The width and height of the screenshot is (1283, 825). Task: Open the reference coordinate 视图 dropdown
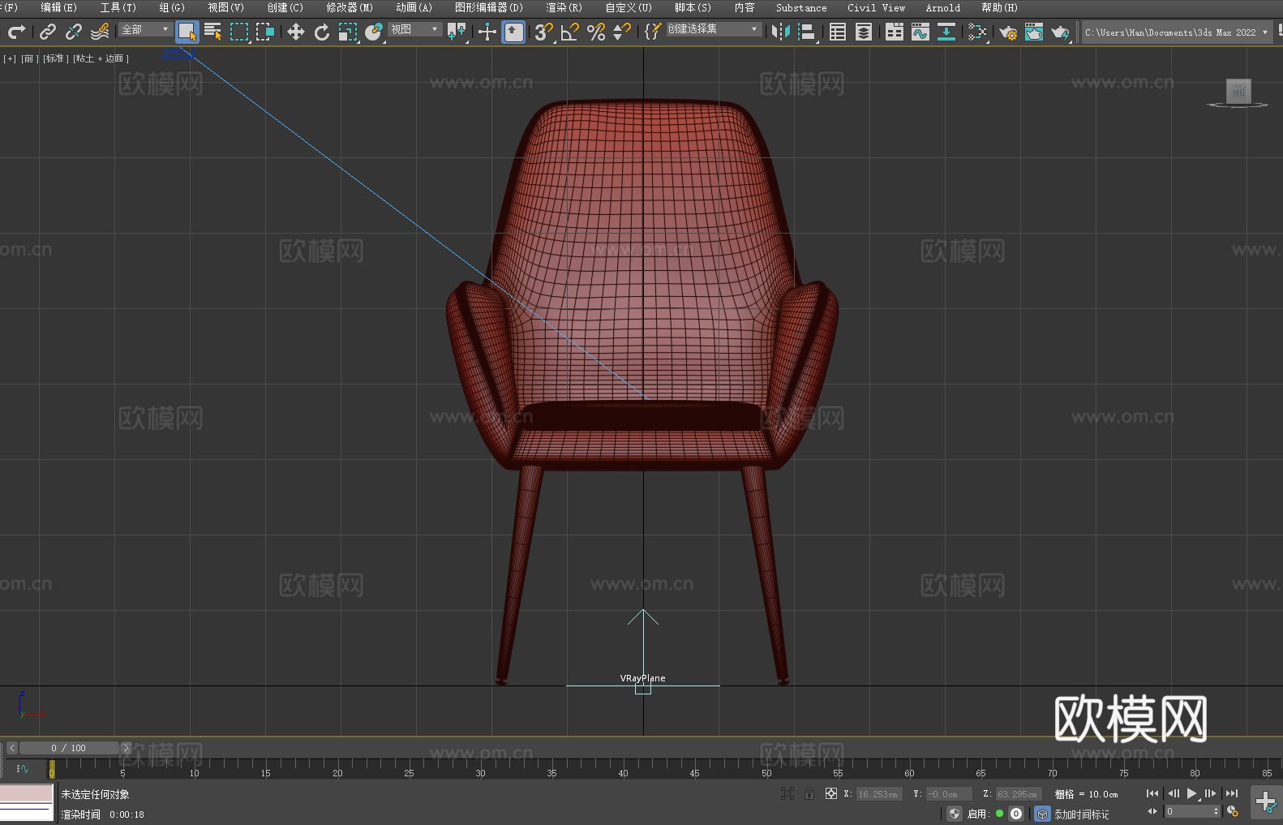(414, 29)
